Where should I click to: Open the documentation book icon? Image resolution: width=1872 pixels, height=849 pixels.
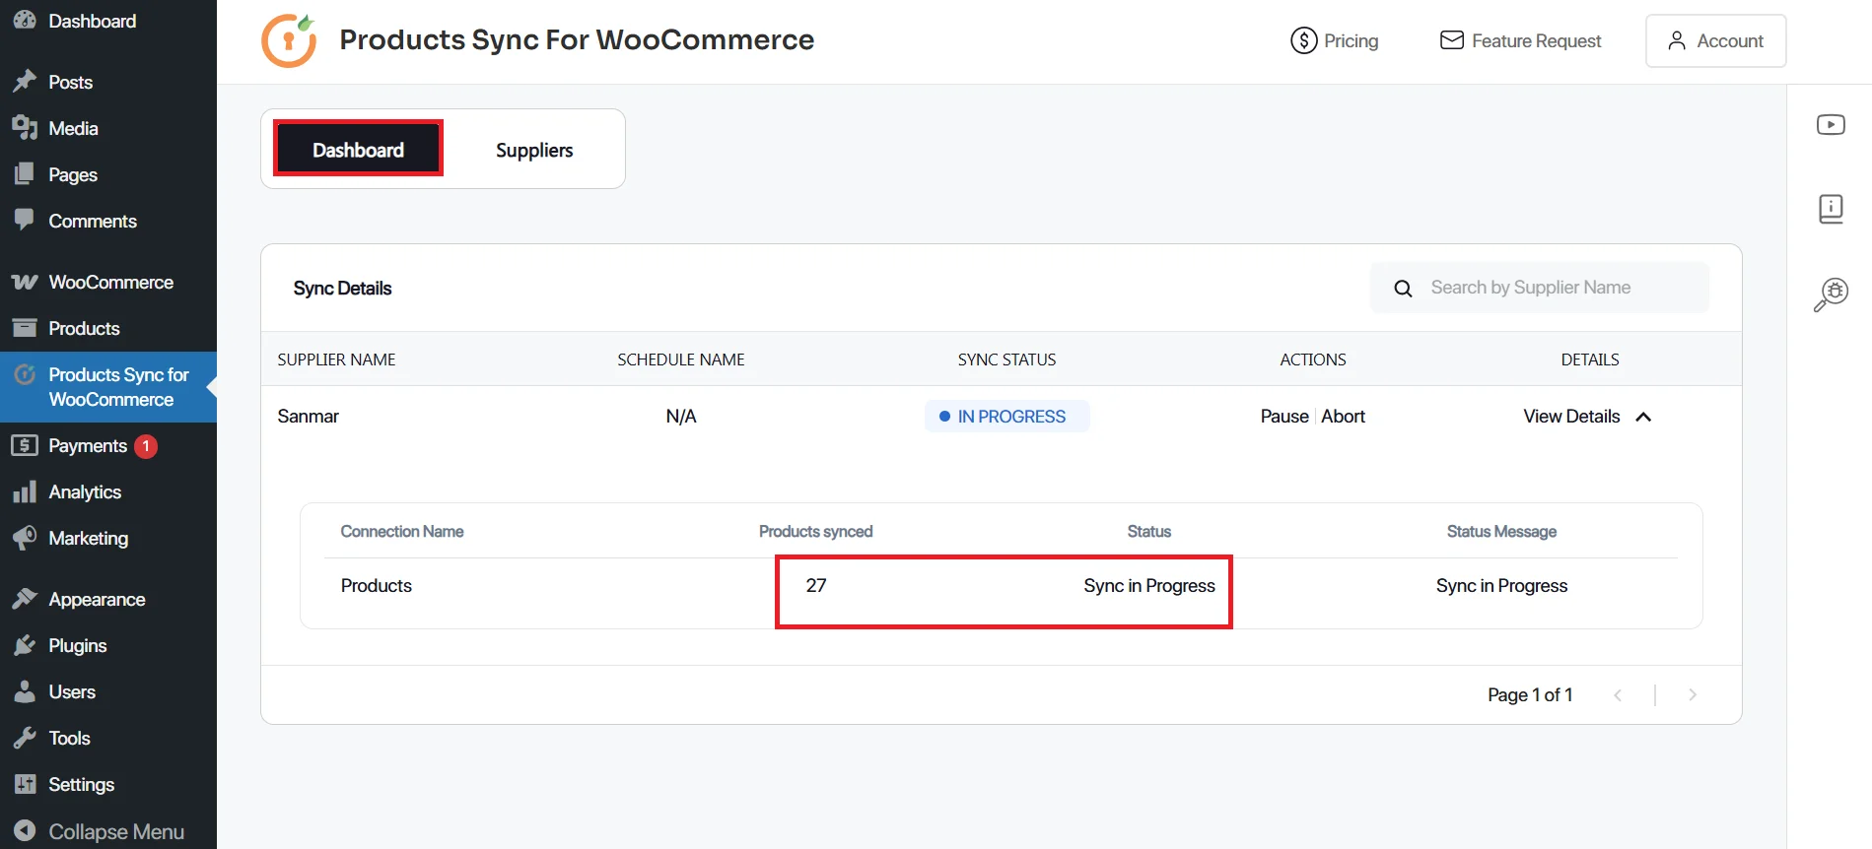coord(1831,209)
